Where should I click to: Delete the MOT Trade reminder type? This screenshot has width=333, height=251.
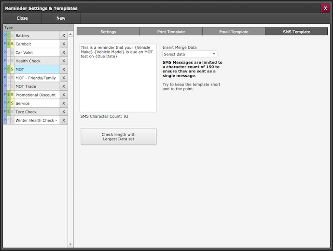click(x=63, y=86)
